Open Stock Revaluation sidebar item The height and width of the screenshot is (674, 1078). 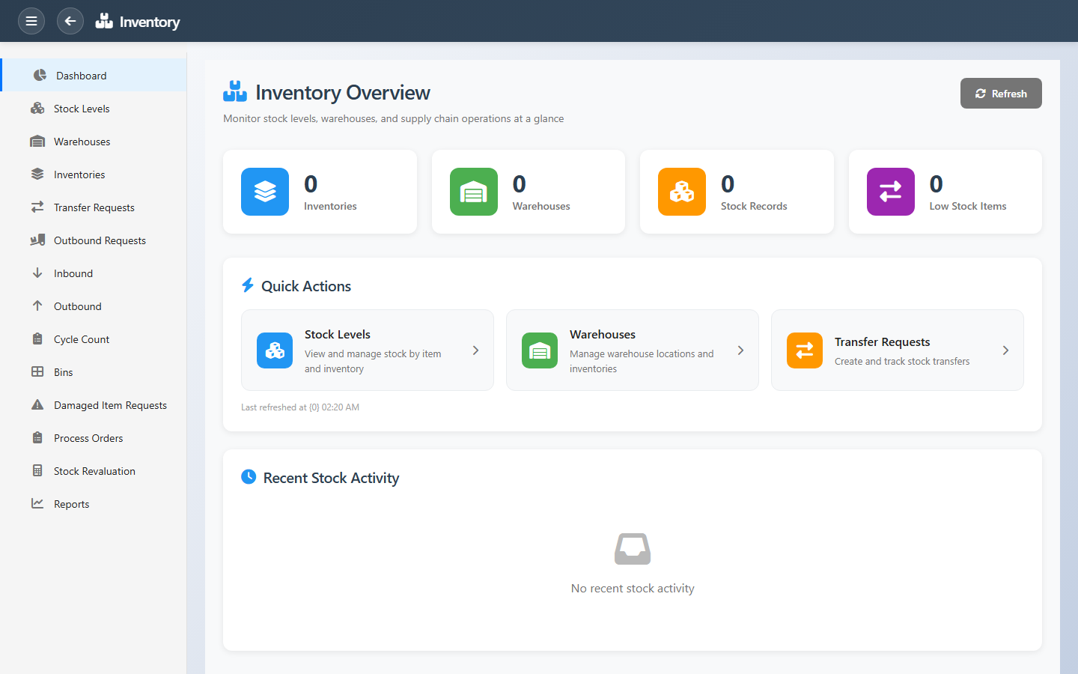tap(94, 471)
